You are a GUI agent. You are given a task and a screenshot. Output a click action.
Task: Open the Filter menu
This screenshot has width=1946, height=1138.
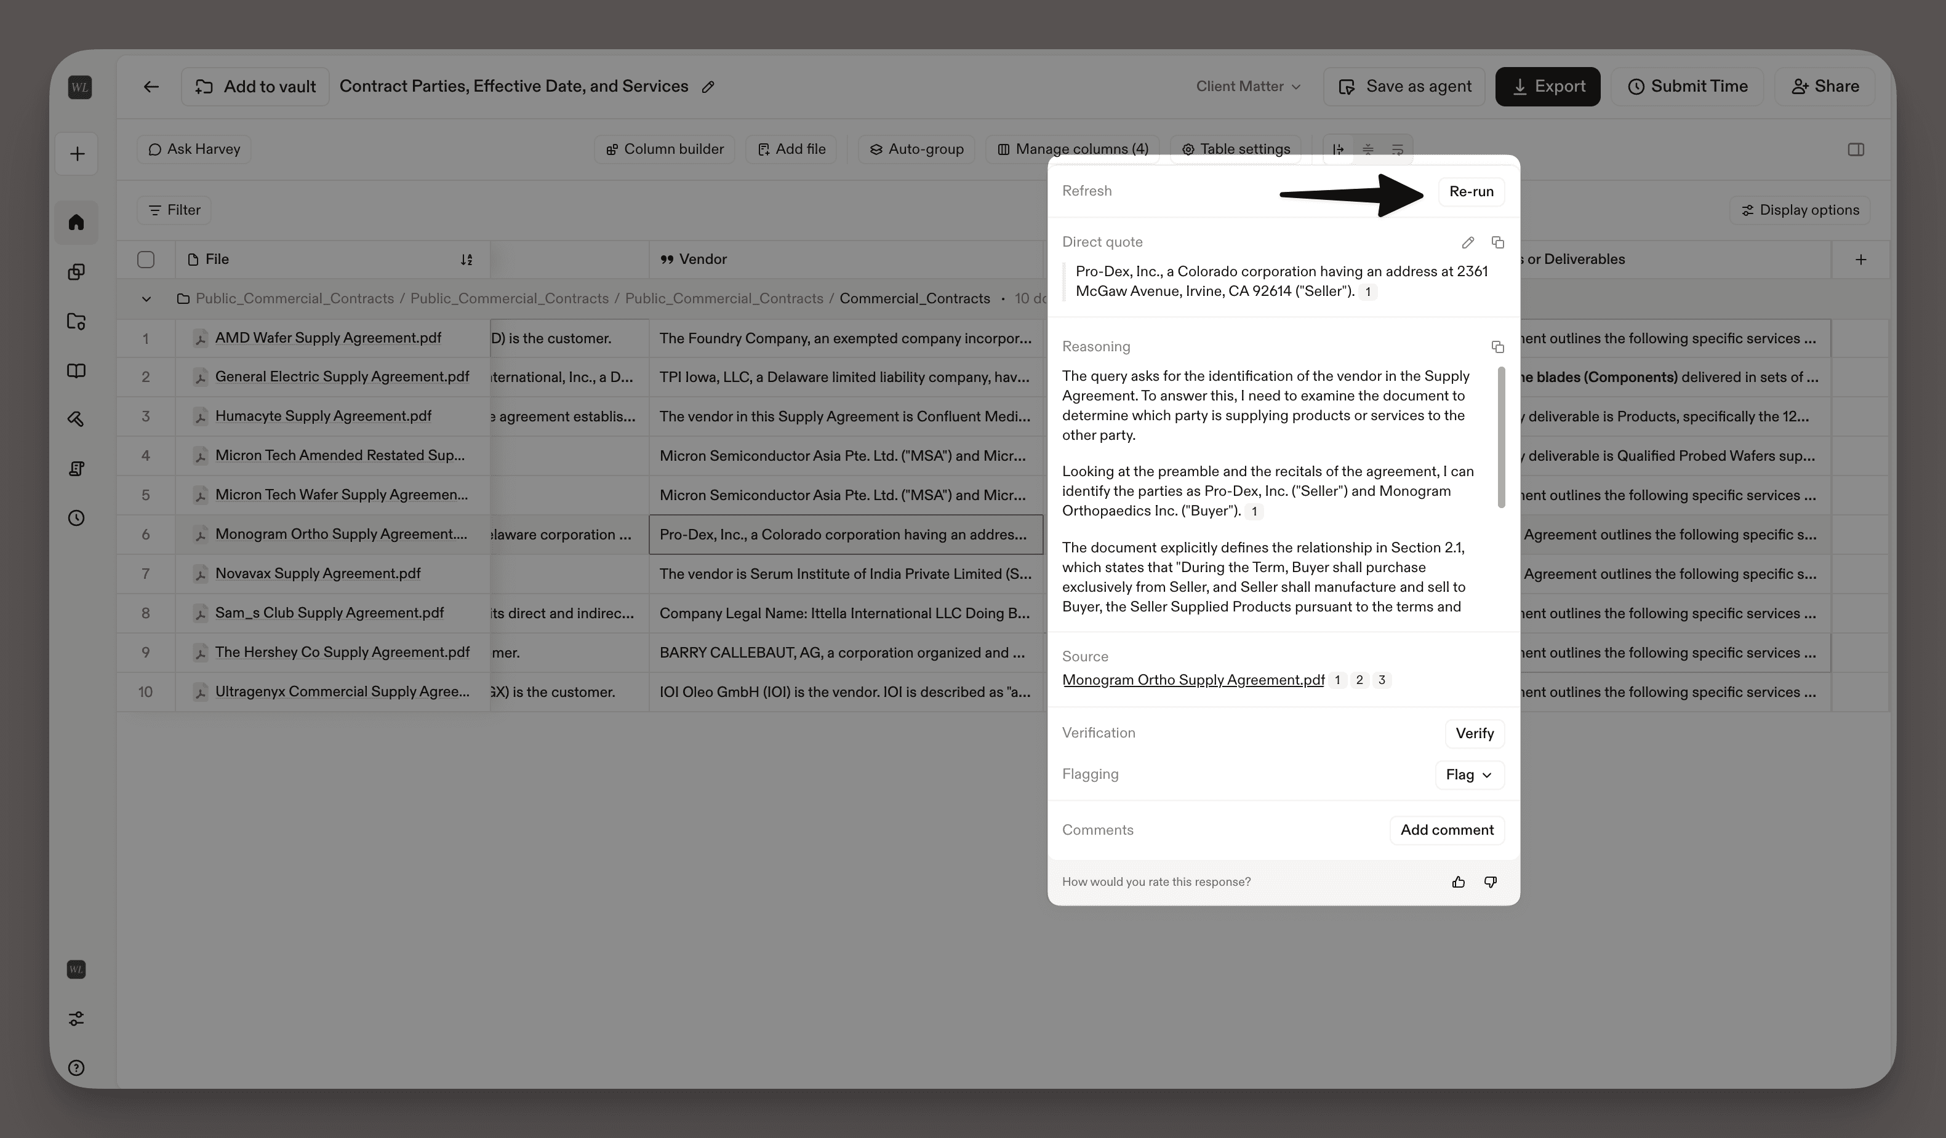point(175,210)
